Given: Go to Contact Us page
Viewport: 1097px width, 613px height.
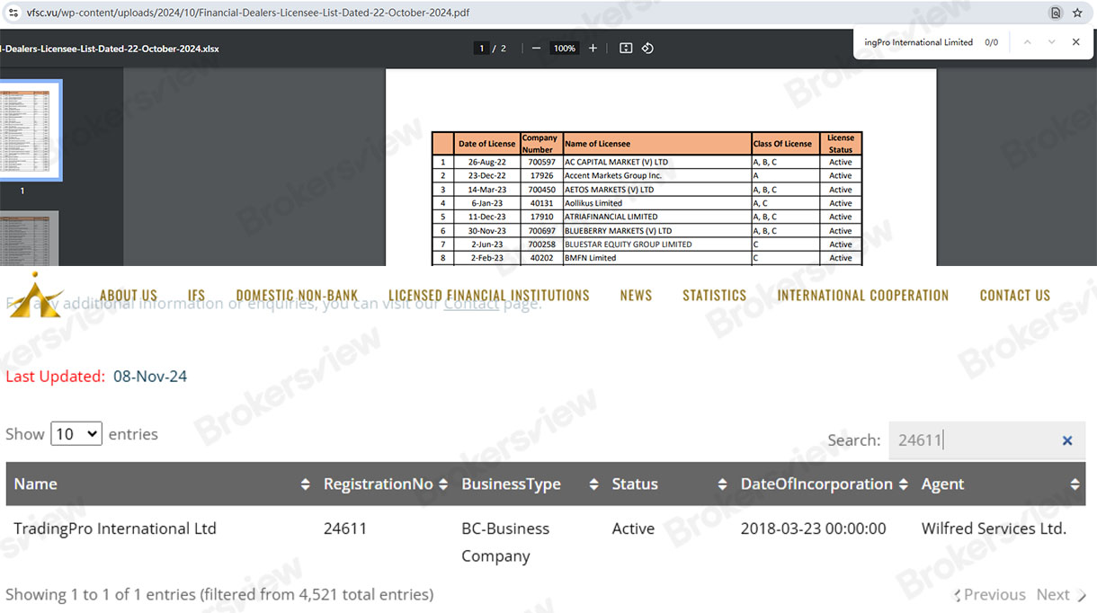Looking at the screenshot, I should pos(1014,295).
